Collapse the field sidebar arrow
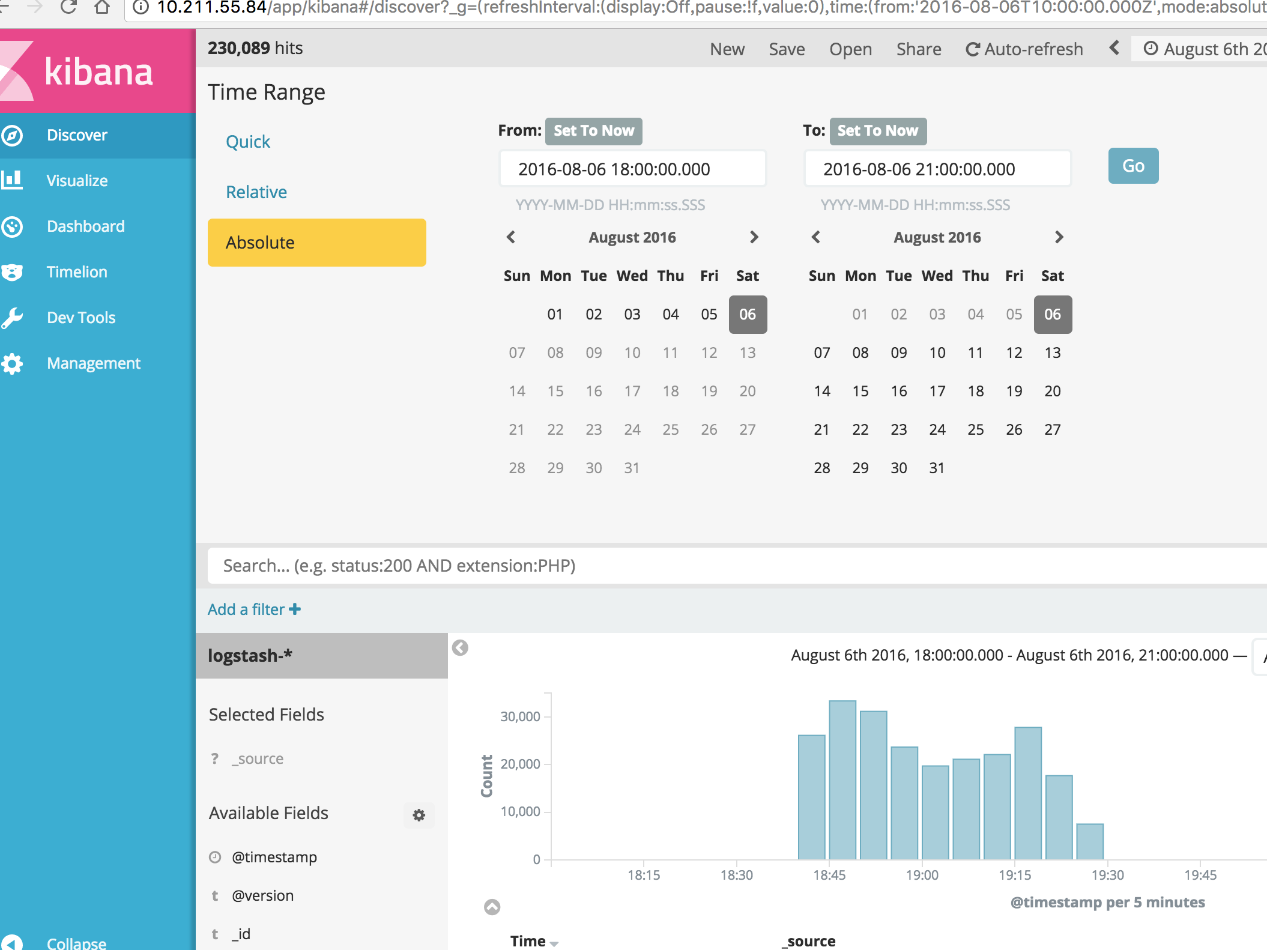 [460, 647]
